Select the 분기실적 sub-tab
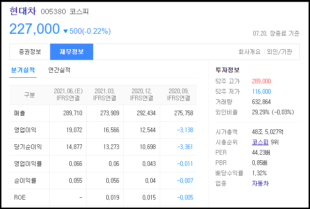 pos(23,70)
